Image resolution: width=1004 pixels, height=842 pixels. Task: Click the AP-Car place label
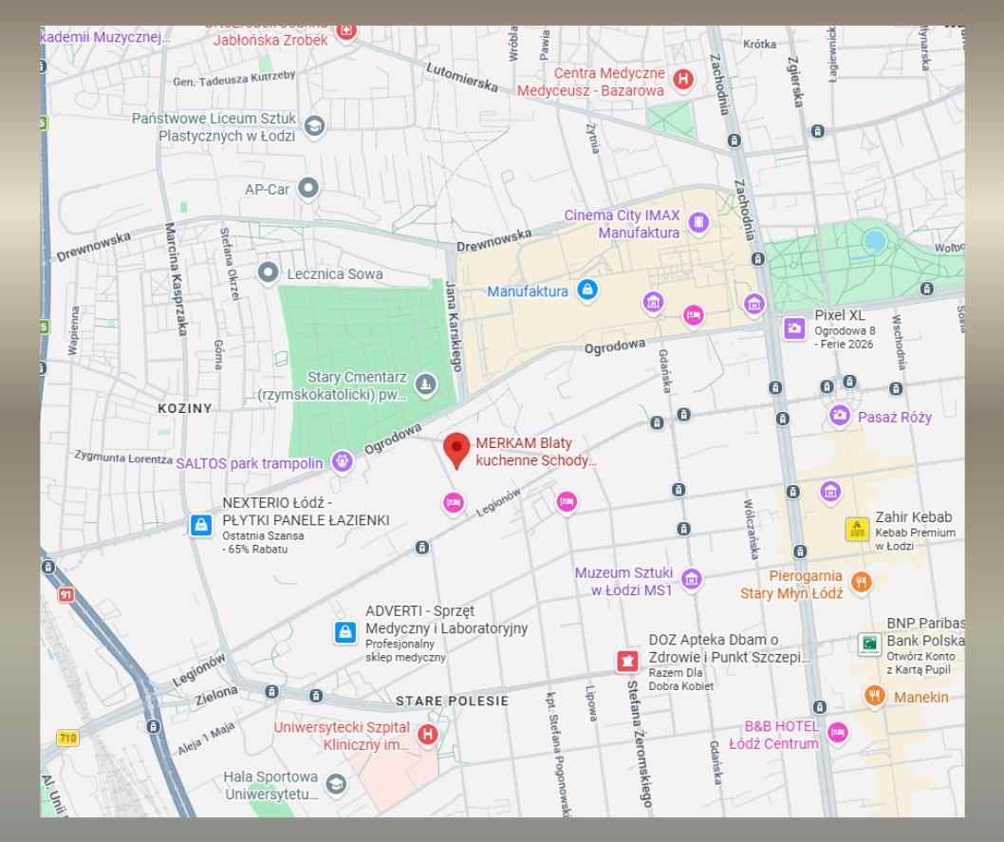(267, 189)
